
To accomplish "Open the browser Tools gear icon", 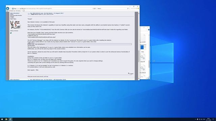I will [x=136, y=8].
